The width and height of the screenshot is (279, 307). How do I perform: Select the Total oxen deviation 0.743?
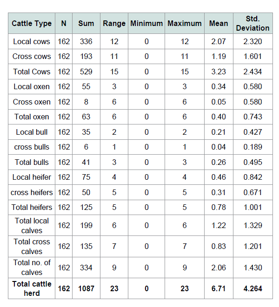[x=252, y=117]
